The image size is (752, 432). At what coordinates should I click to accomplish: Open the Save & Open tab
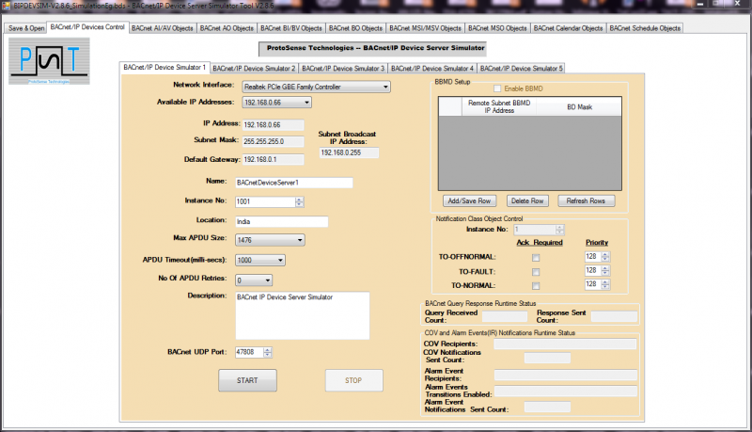coord(26,28)
